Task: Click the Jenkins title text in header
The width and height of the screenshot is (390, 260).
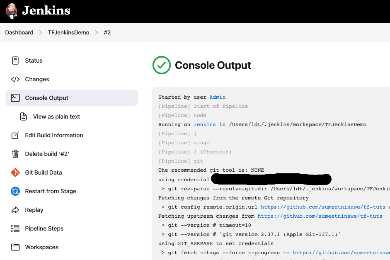Action: (46, 11)
